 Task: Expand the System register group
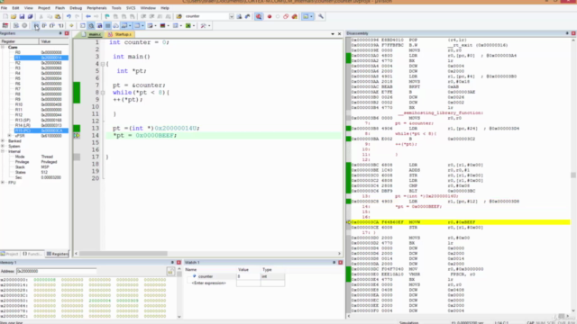(3, 146)
